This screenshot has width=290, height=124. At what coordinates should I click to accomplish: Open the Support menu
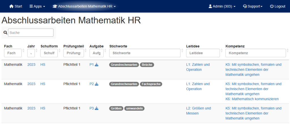(253, 6)
